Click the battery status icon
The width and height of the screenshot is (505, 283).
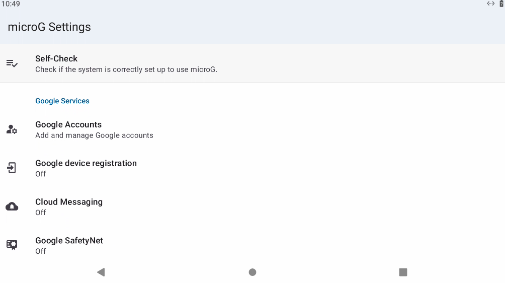click(501, 4)
